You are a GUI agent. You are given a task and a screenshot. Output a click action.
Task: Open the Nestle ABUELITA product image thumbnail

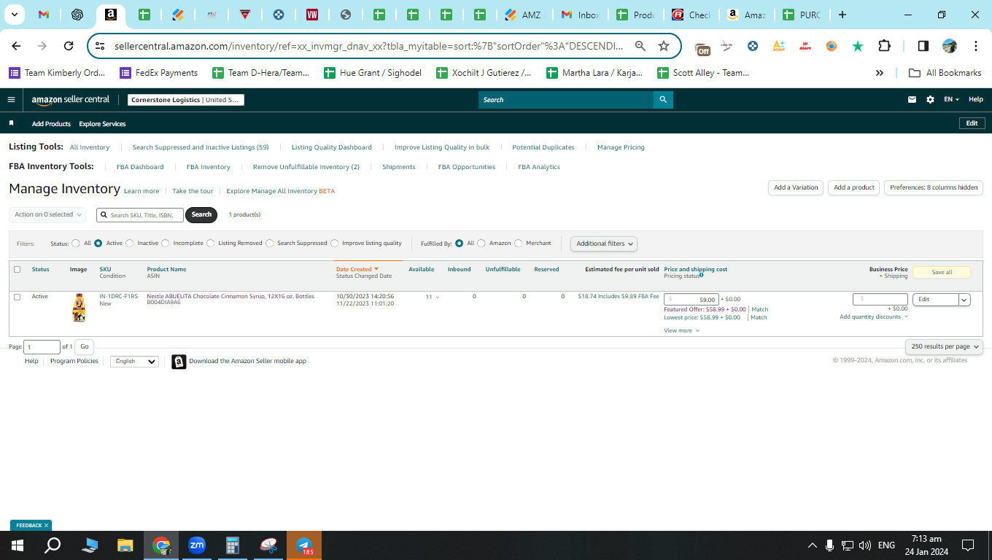click(x=79, y=308)
